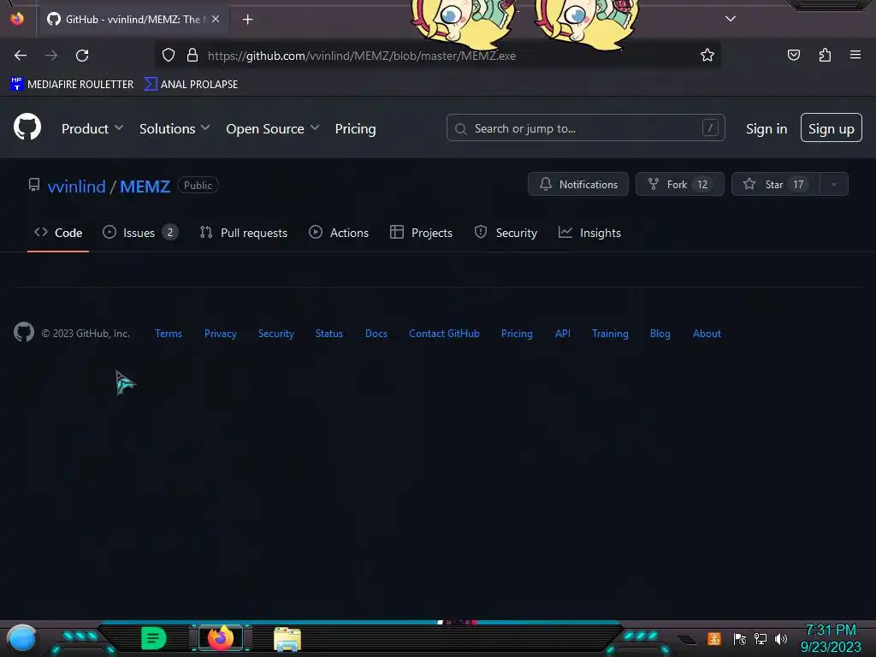The image size is (876, 657).
Task: Open the vvinlind owner profile link
Action: click(x=76, y=186)
